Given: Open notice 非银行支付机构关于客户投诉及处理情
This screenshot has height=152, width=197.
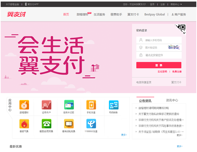Looking at the screenshot, I should click(161, 120).
